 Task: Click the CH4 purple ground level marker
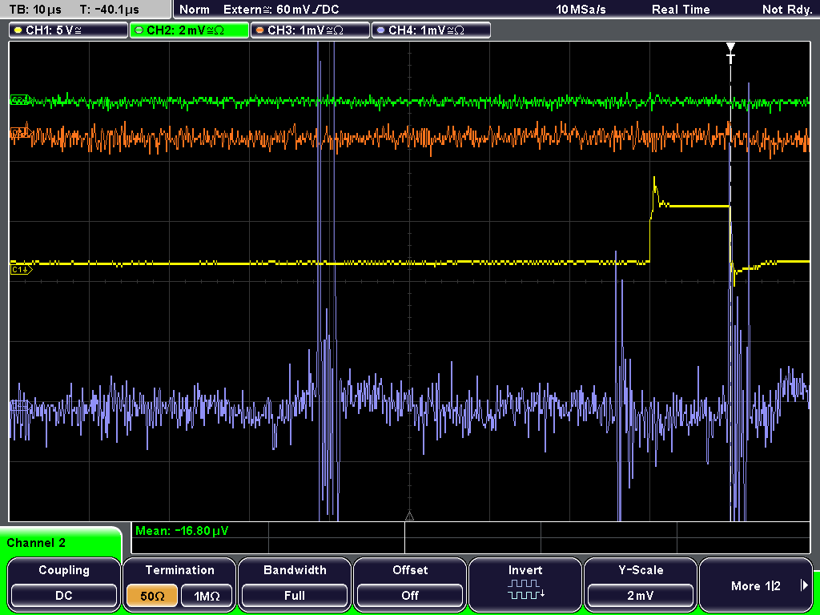[x=21, y=406]
